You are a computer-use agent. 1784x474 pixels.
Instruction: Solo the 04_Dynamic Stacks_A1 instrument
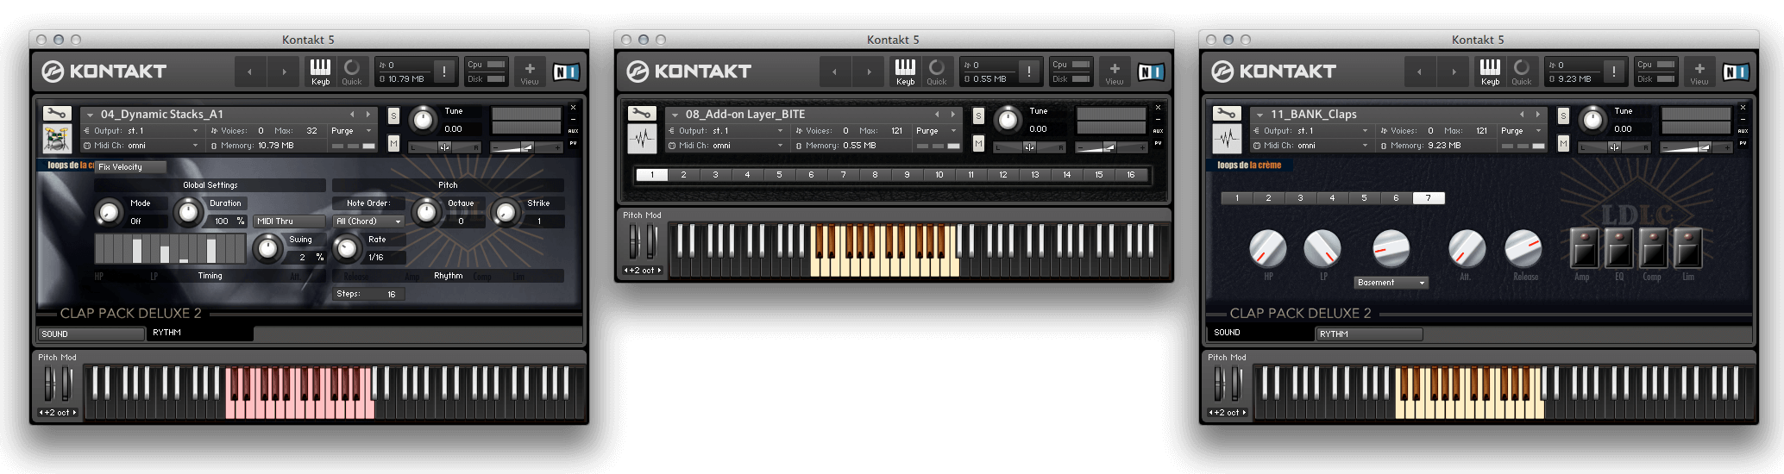click(x=393, y=115)
